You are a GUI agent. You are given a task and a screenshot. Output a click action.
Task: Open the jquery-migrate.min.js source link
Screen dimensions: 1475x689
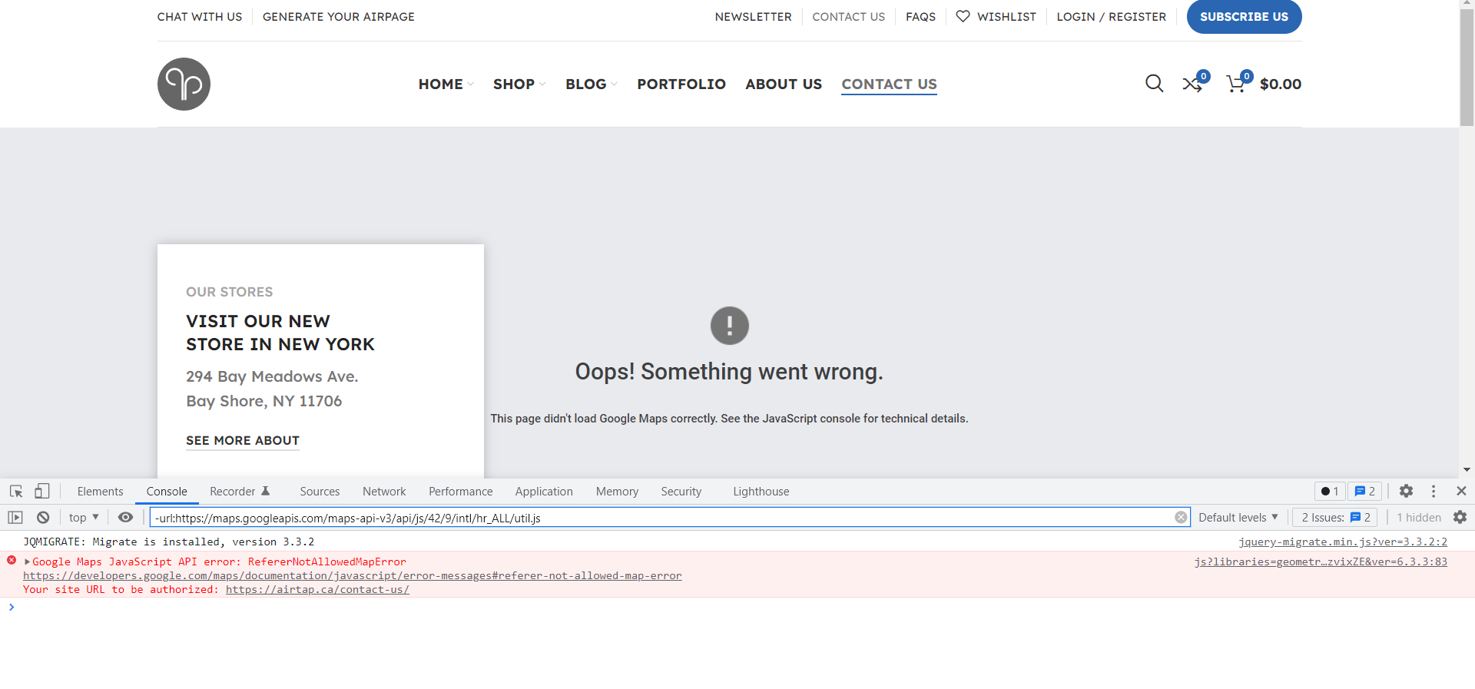click(x=1343, y=542)
